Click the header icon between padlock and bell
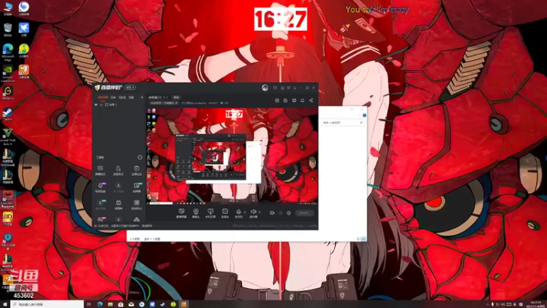 [294, 101]
